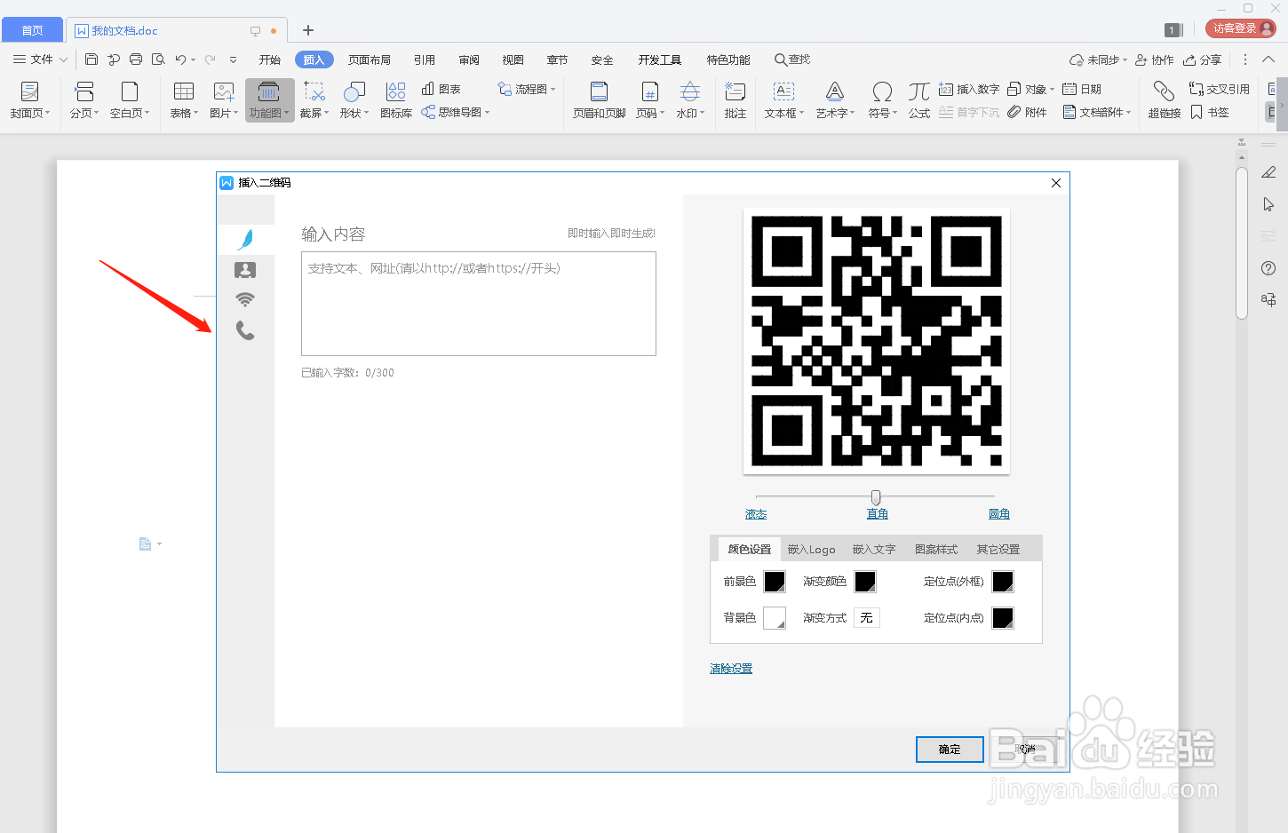Click the QR corner style slider handle
The width and height of the screenshot is (1288, 833).
(876, 497)
